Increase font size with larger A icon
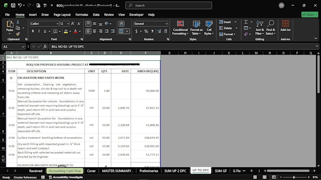The height and width of the screenshot is (180, 321). click(73, 24)
